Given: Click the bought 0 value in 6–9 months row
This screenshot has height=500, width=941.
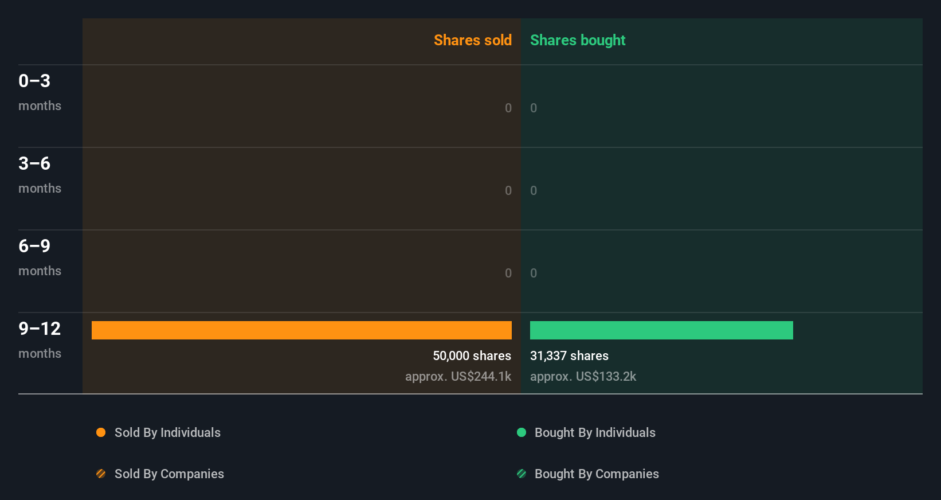Looking at the screenshot, I should coord(534,273).
